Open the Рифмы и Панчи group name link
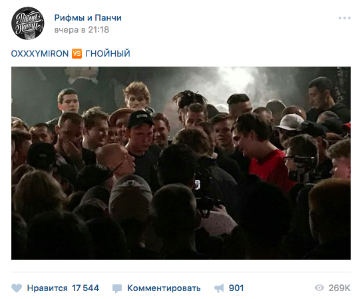Image resolution: width=362 pixels, height=299 pixels. coord(88,18)
